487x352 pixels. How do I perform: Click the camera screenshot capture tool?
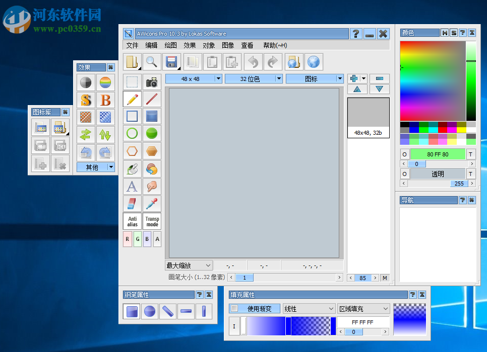pos(152,82)
